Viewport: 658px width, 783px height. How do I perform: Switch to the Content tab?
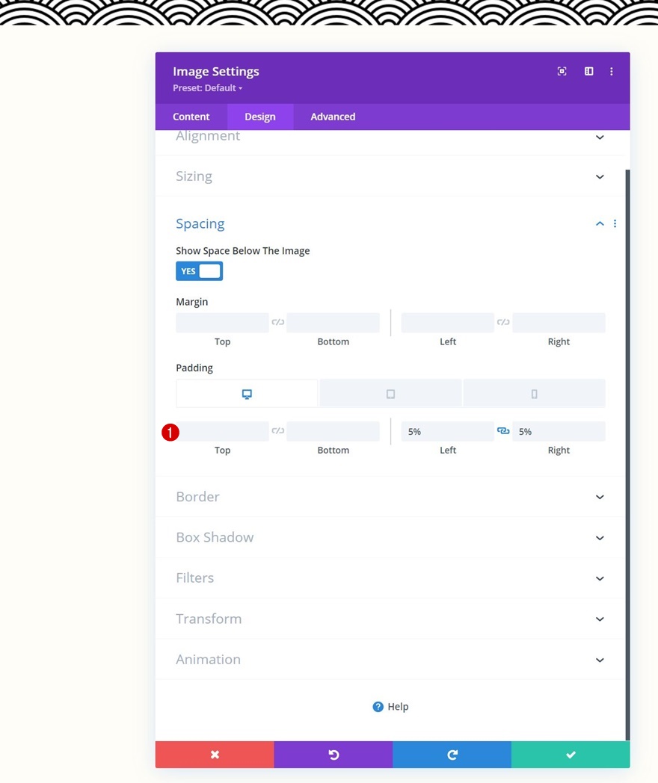[191, 117]
